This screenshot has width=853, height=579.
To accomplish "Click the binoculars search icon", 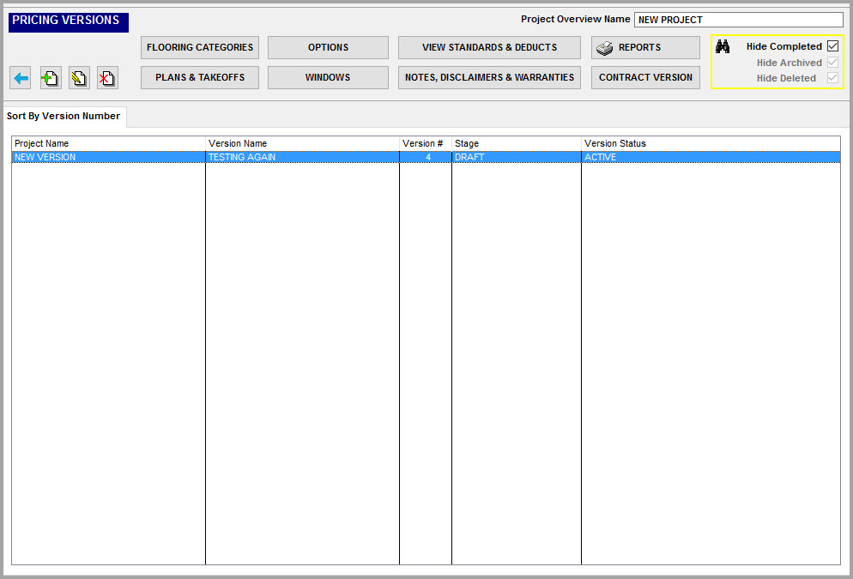I will (x=723, y=47).
